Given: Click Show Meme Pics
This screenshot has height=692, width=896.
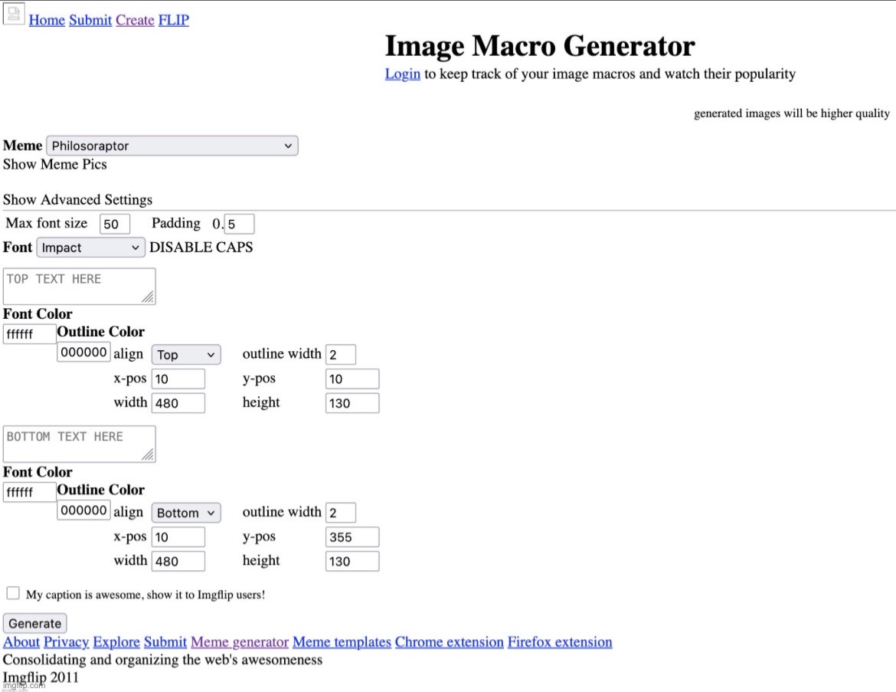Looking at the screenshot, I should 54,165.
